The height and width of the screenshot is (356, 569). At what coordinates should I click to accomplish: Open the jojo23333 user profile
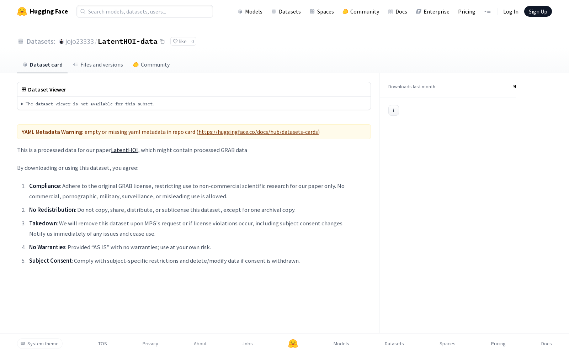(79, 41)
